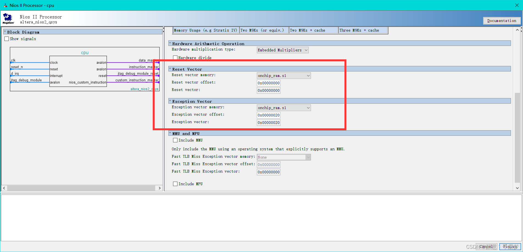
Task: Click the custom_instruction_master signal label
Action: 137,80
